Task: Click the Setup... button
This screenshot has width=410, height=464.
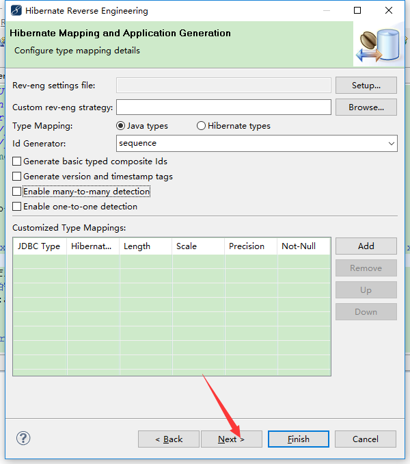Action: point(366,86)
